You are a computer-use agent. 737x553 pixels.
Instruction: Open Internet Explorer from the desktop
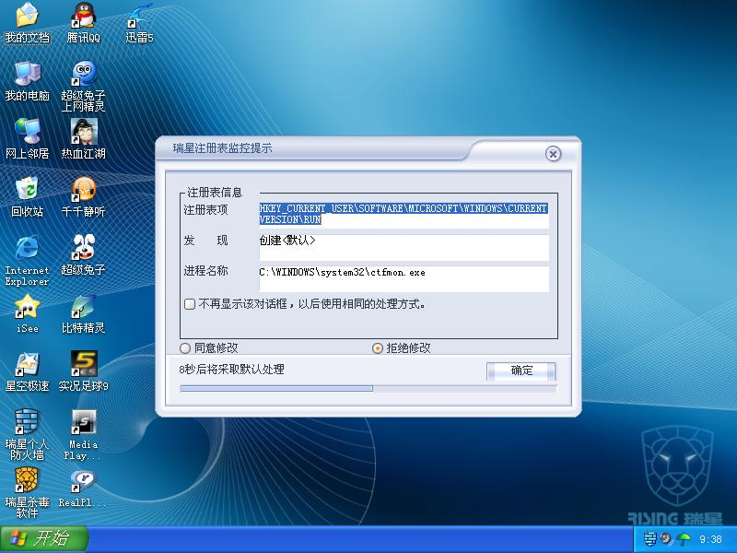pyautogui.click(x=28, y=261)
